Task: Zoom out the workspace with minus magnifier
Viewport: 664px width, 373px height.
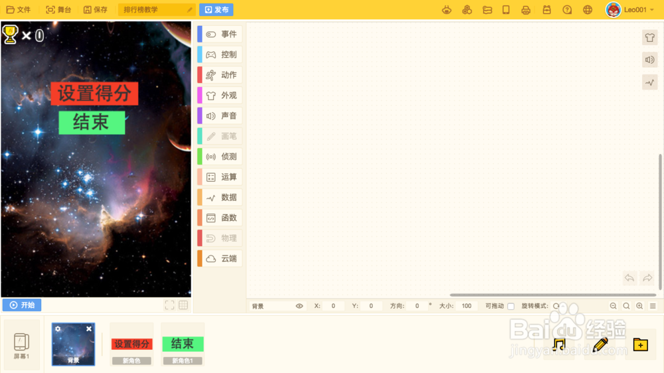Action: point(613,306)
